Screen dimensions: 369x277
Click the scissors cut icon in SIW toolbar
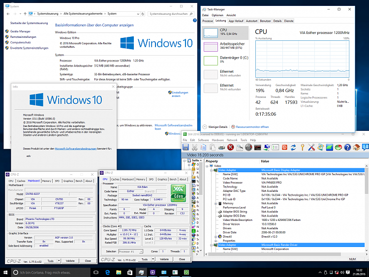point(195,148)
